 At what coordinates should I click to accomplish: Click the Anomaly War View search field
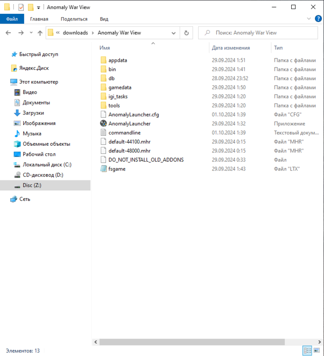[x=258, y=33]
